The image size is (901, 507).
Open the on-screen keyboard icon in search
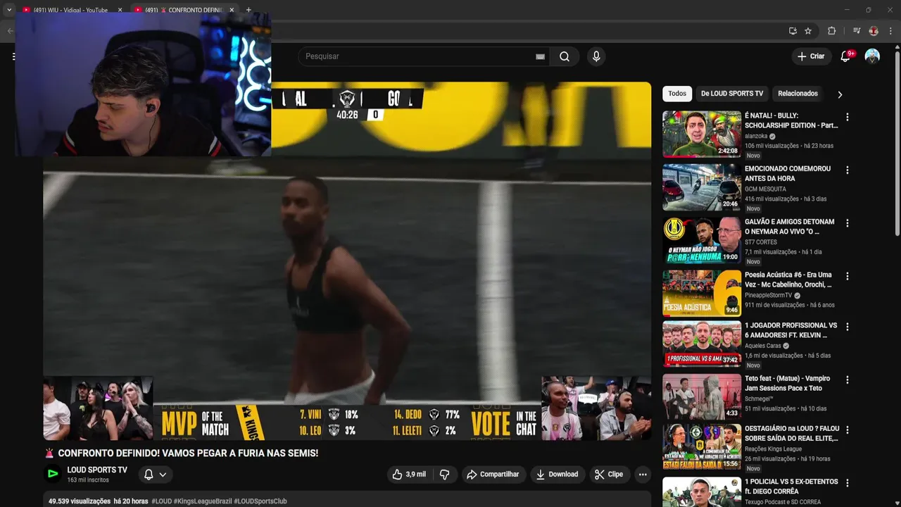(x=540, y=56)
